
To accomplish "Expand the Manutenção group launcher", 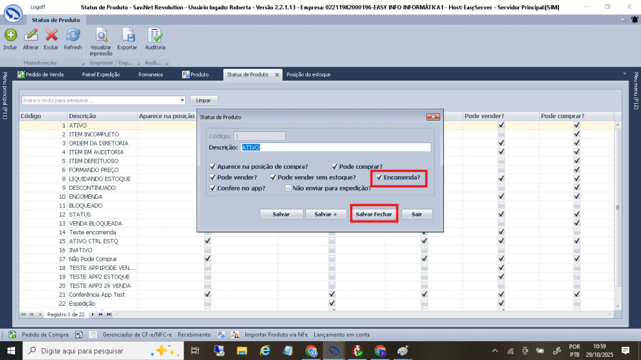I will point(83,64).
